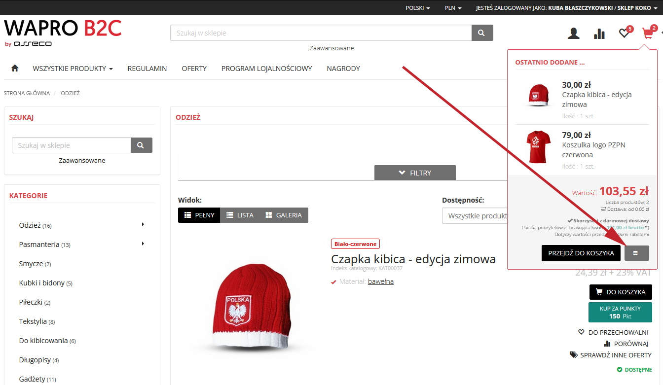663x385 pixels.
Task: Open the PLN currency dropdown
Action: tap(453, 8)
